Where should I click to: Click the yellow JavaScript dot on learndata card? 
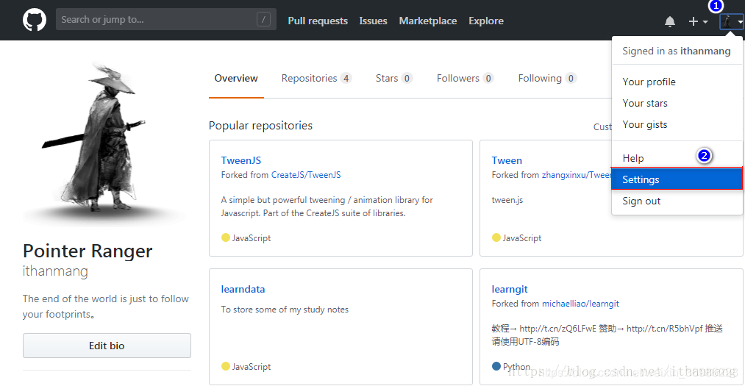click(226, 366)
